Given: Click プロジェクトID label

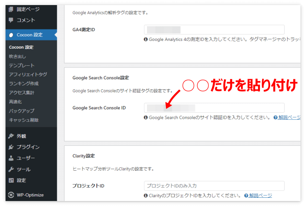Looking at the screenshot, I should pyautogui.click(x=88, y=186).
